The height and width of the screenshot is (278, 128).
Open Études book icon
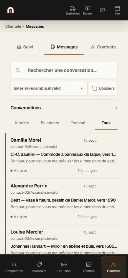tap(88, 8)
